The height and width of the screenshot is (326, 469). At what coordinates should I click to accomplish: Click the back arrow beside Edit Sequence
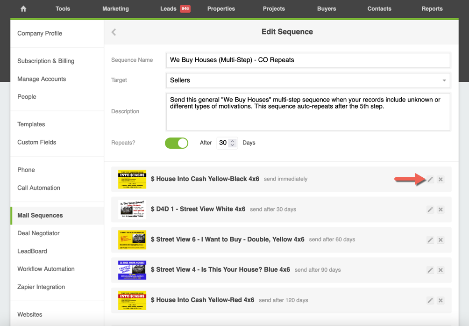114,32
